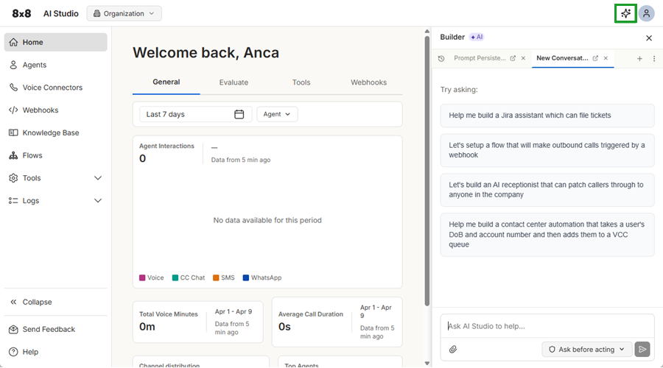
Task: Pick the outbound calls webhook suggestion
Action: [547, 150]
